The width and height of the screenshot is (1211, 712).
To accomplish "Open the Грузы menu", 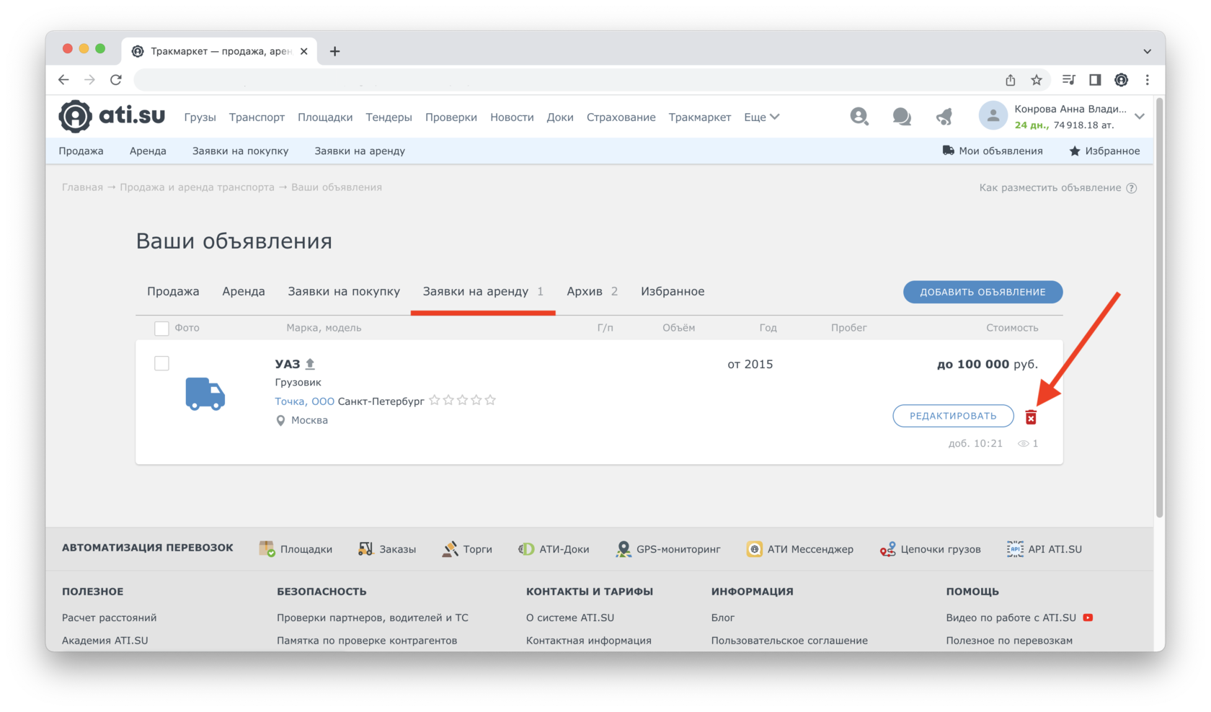I will point(200,117).
